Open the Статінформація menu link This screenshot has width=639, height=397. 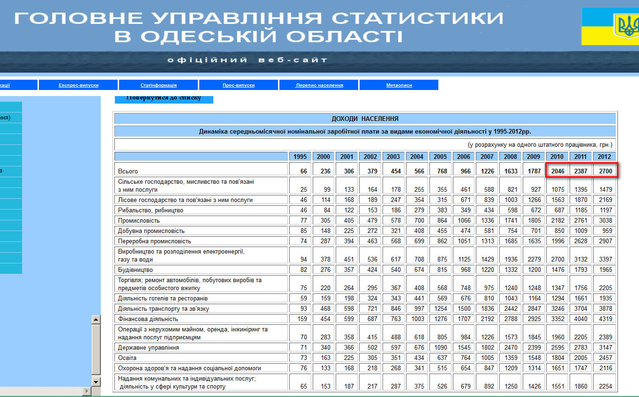point(158,85)
